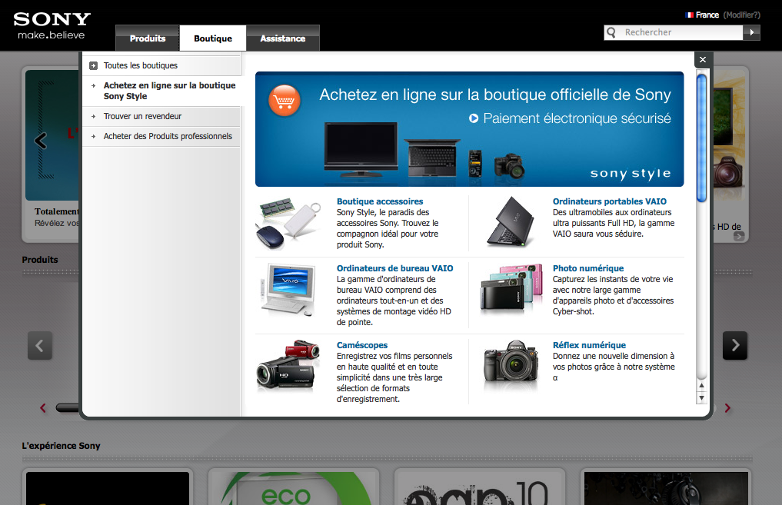Click the overlay scrollbar up arrow
The image size is (782, 505).
(x=702, y=385)
